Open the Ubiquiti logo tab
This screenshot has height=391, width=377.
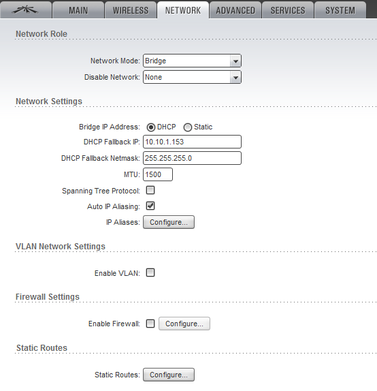point(26,10)
